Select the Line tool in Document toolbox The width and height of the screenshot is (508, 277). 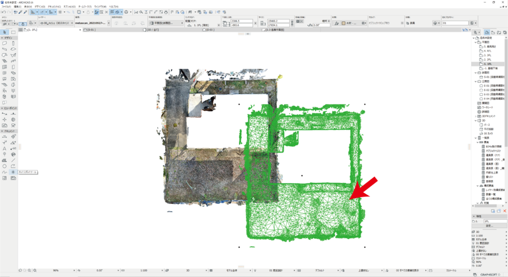coord(13,160)
